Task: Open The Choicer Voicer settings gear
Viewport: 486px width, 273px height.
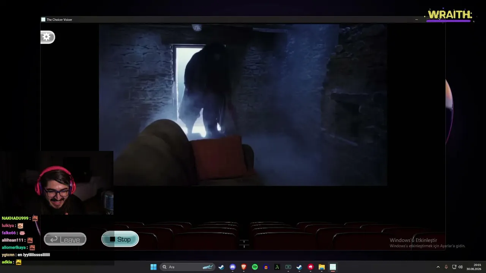Action: coord(47,37)
